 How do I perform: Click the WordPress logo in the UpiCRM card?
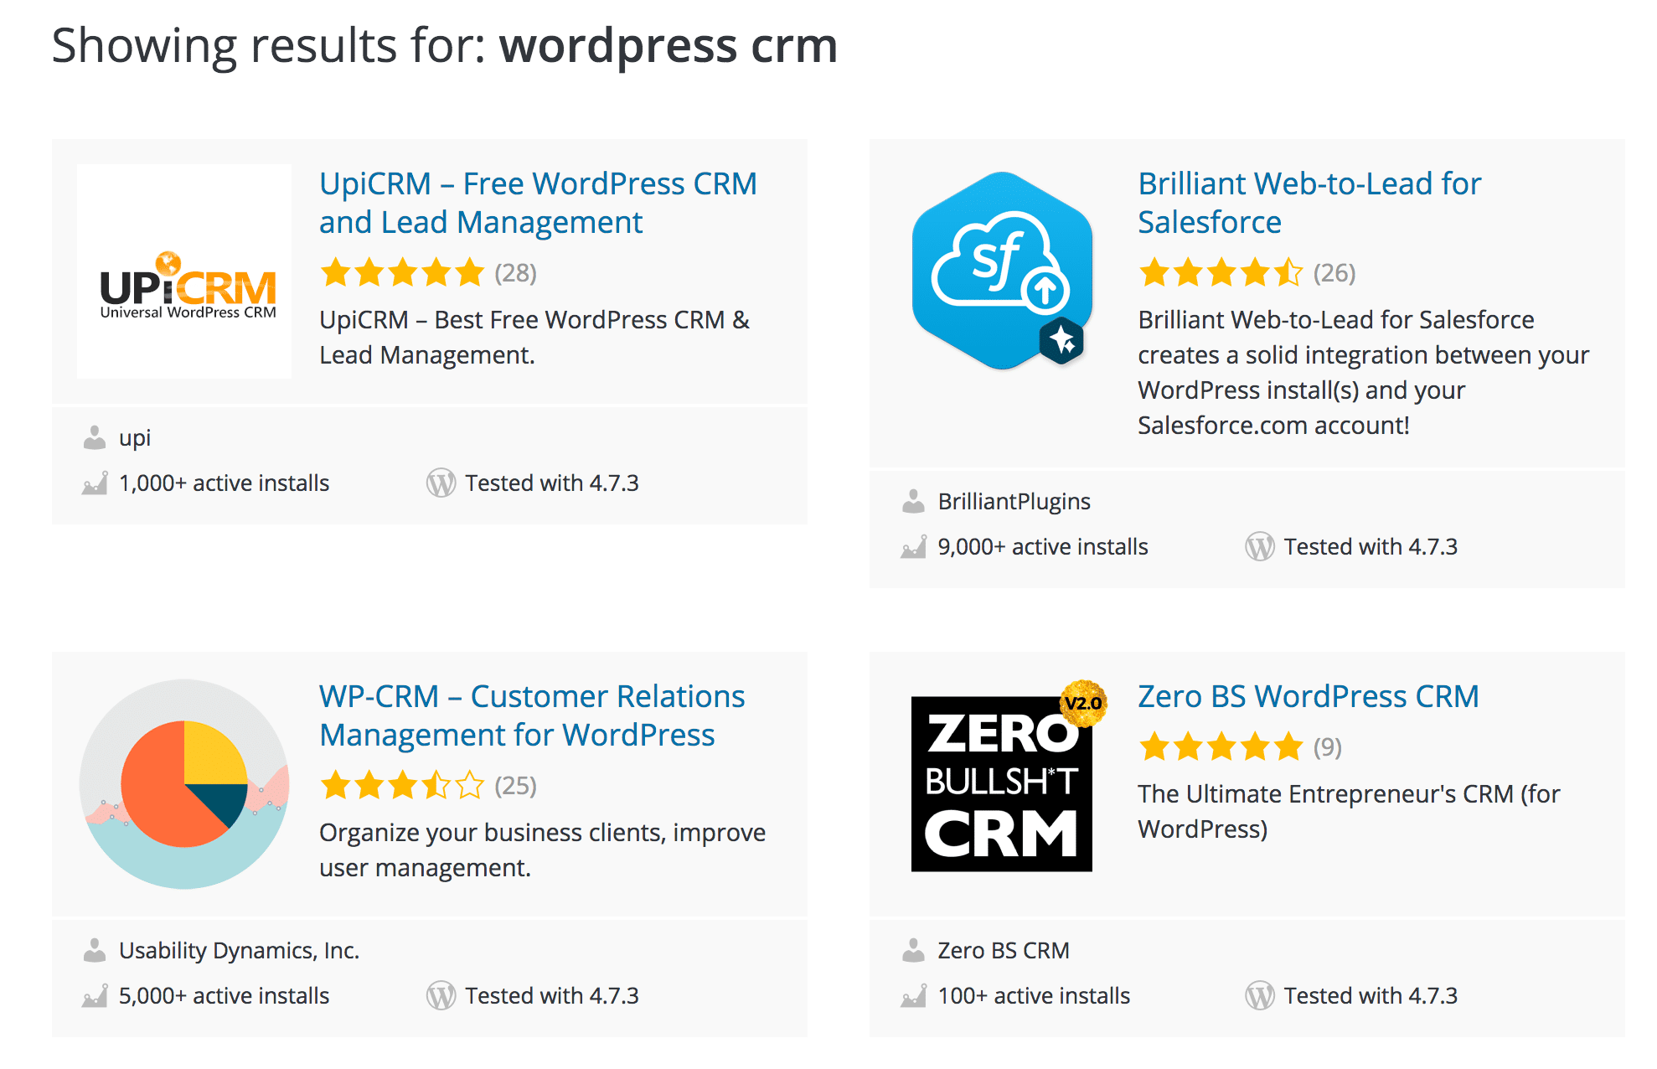441,483
